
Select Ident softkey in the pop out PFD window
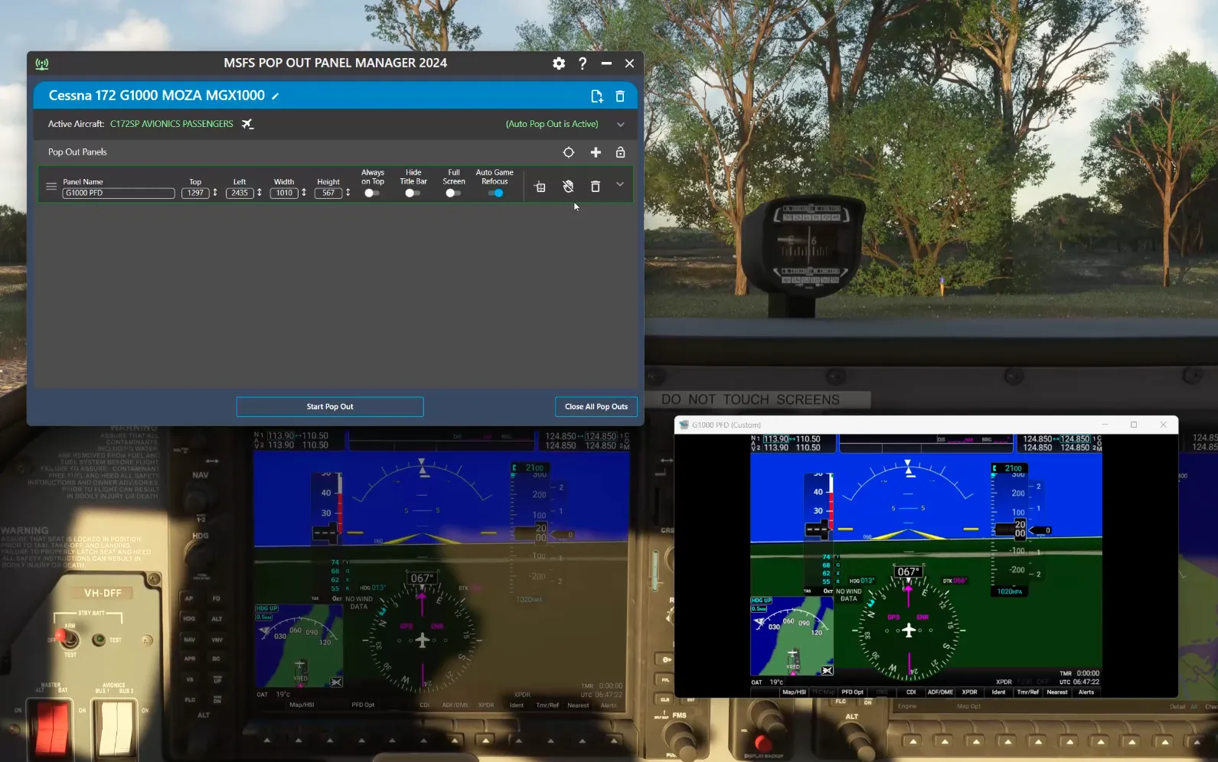tap(999, 692)
